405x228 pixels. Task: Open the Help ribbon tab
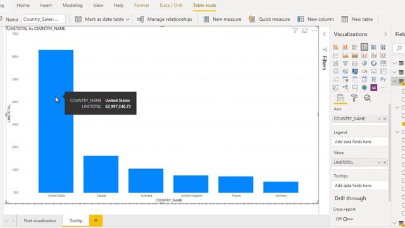coord(118,5)
